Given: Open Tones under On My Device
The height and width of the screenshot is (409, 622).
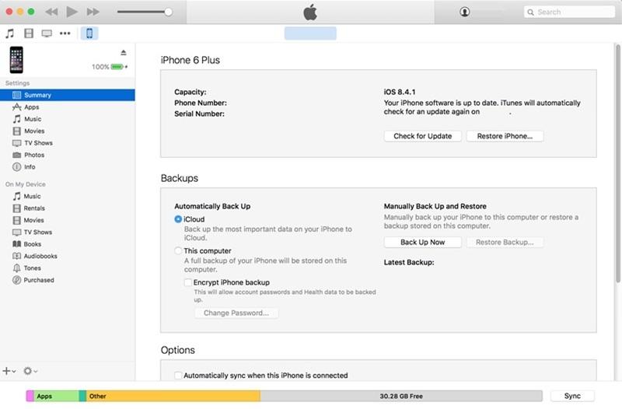Looking at the screenshot, I should tap(68, 267).
